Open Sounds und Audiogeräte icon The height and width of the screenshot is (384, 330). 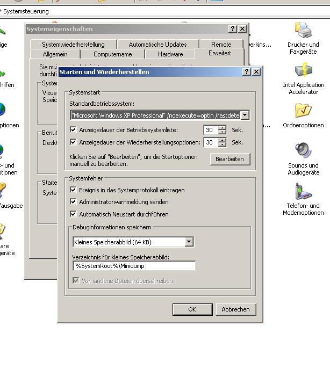point(303,151)
